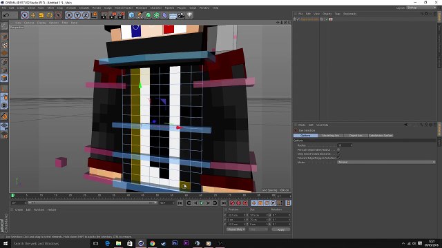Open the File menu
Screen dimensions: 442x248
(x=4, y=8)
